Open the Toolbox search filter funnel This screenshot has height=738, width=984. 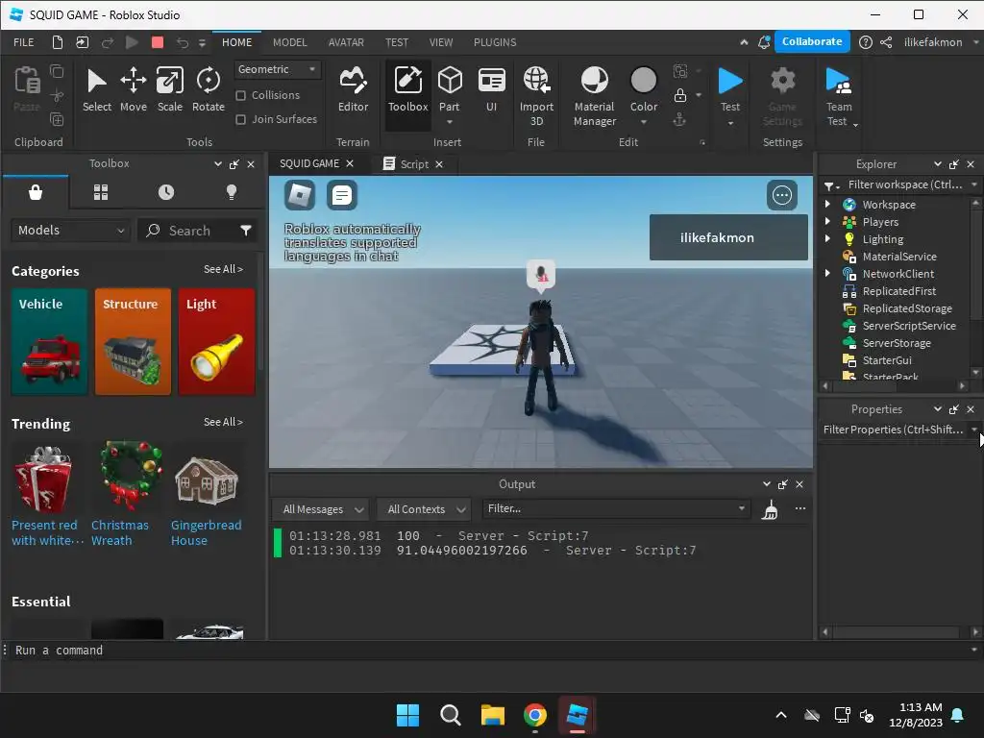coord(246,231)
